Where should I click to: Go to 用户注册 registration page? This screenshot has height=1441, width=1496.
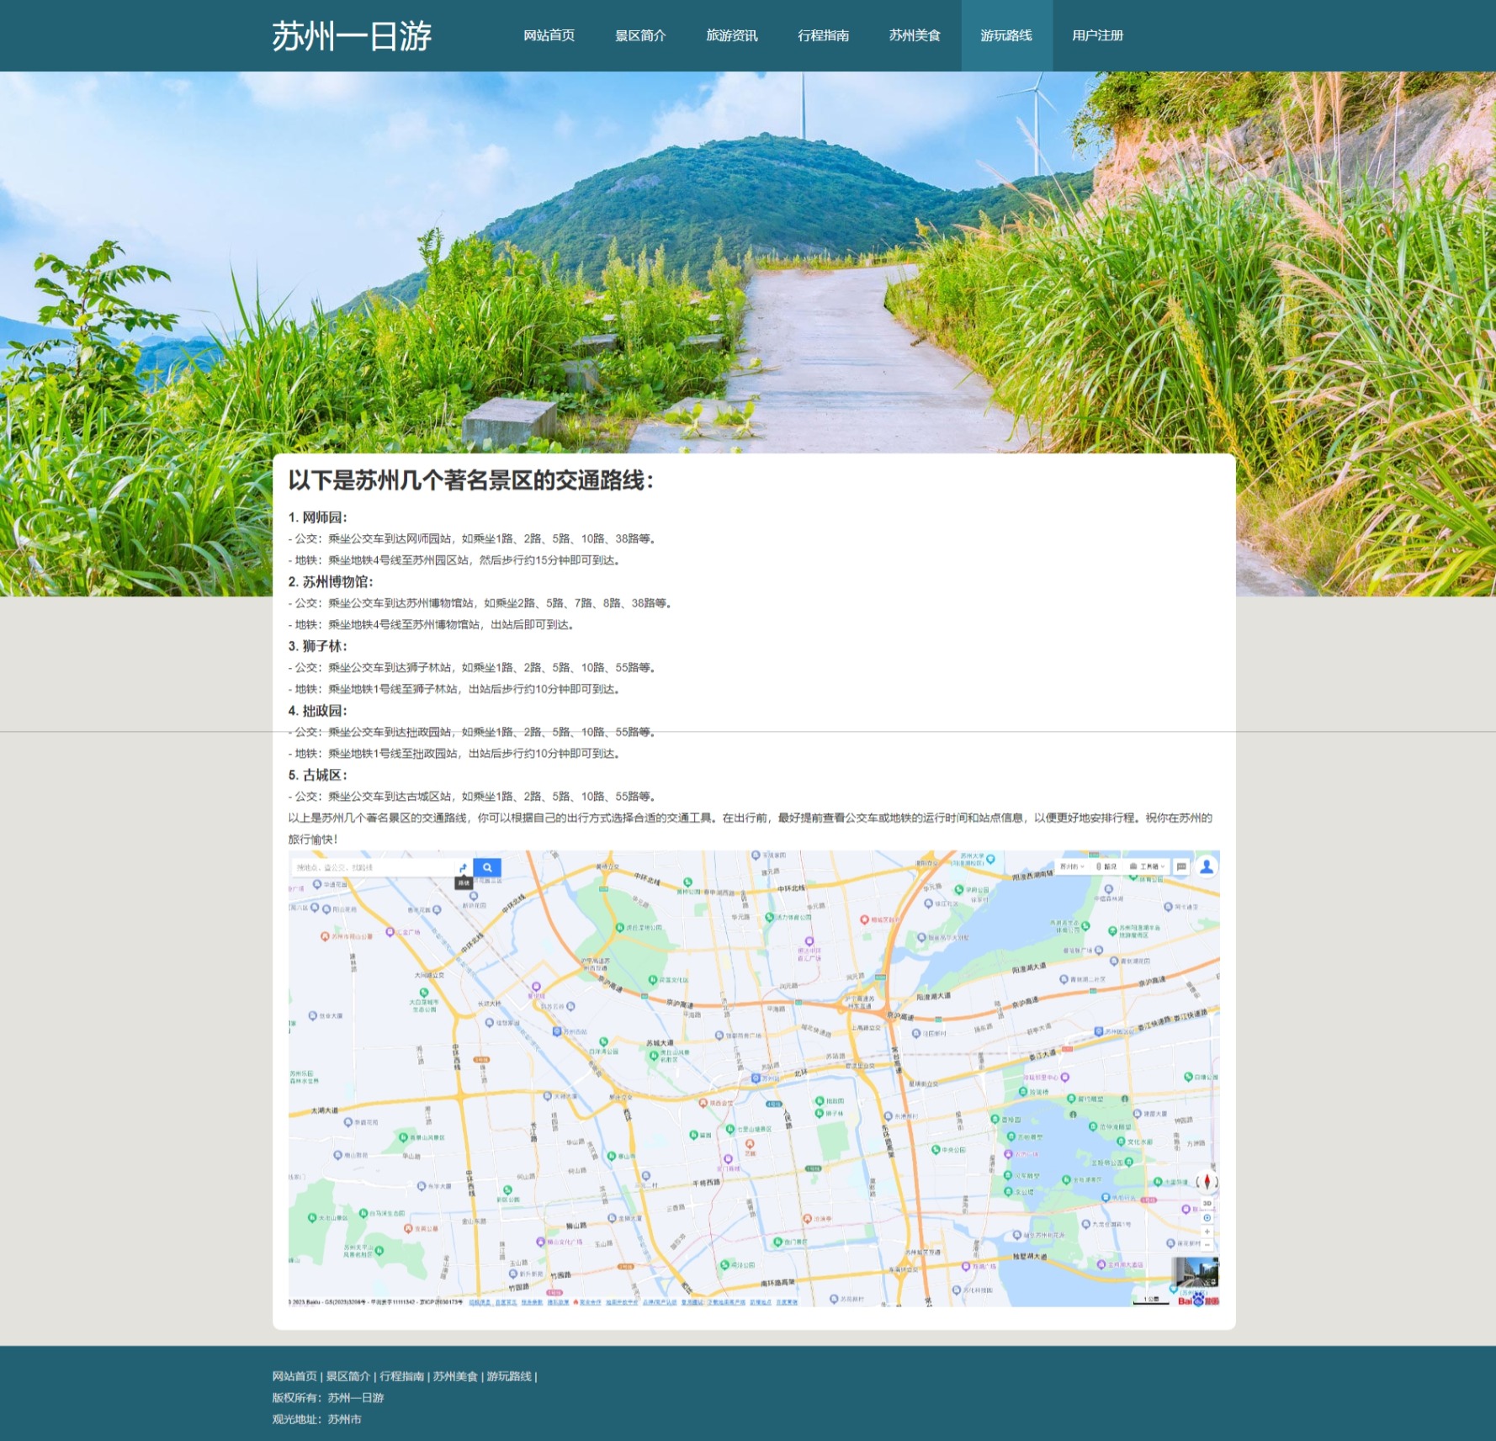(x=1098, y=35)
